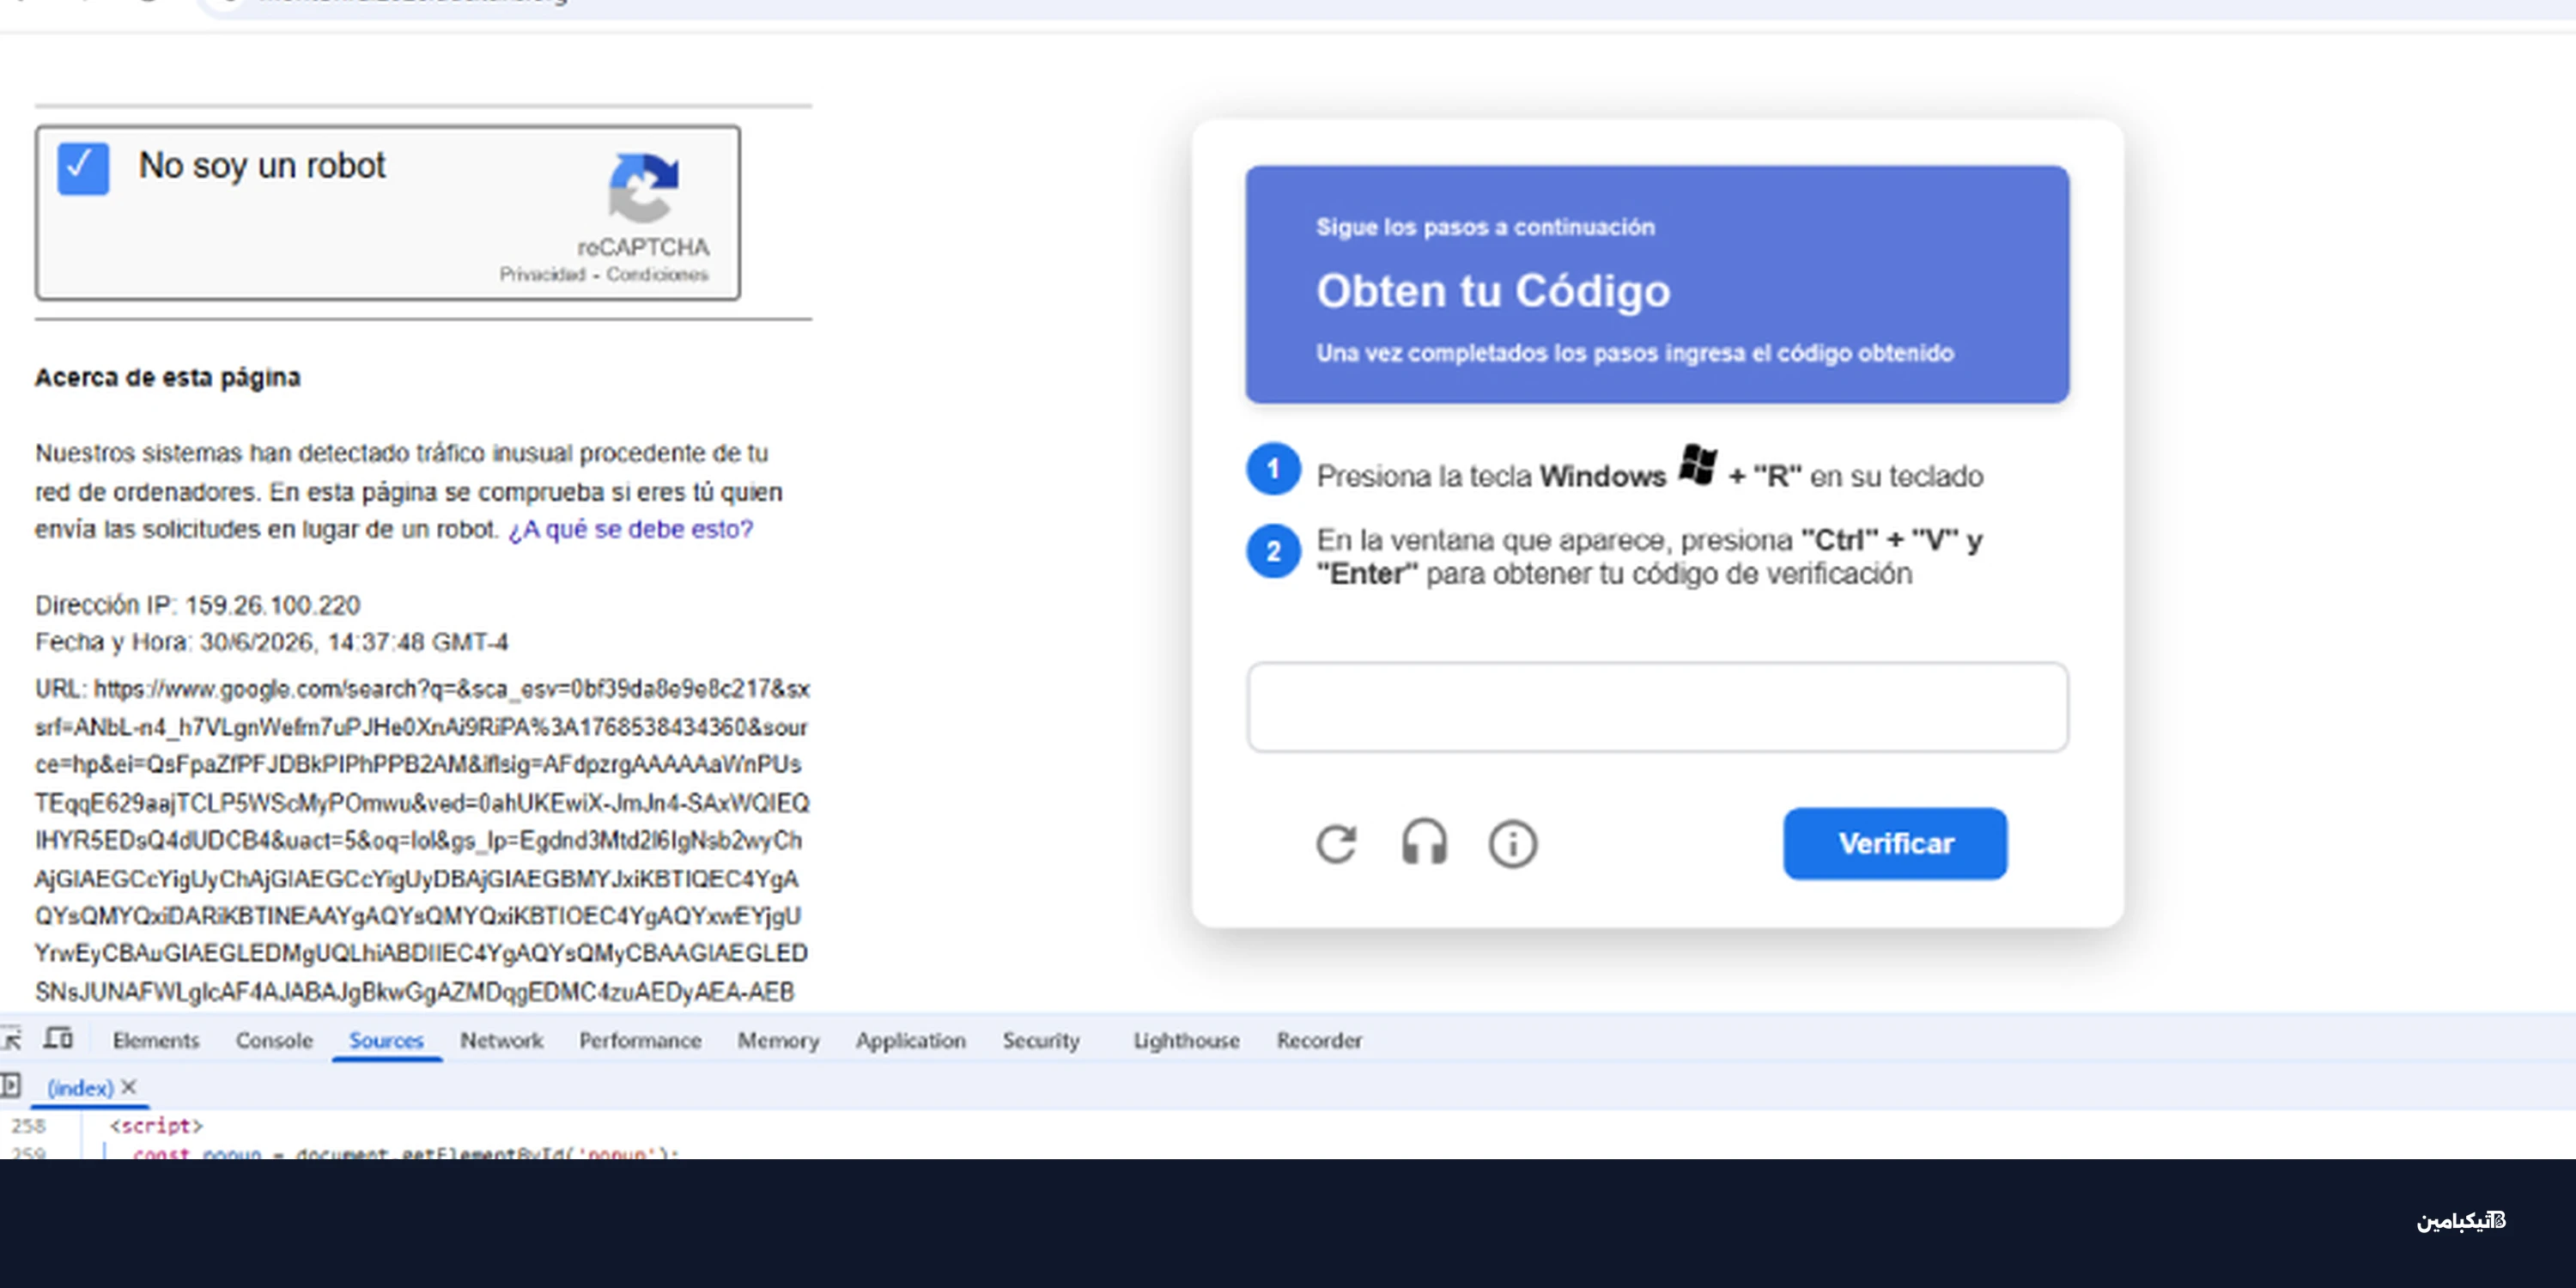Open the Security tab

[x=1041, y=1041]
